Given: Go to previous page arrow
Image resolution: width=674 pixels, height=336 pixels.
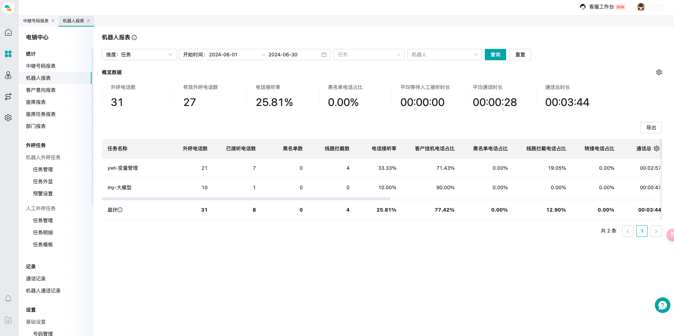Looking at the screenshot, I should [x=628, y=231].
